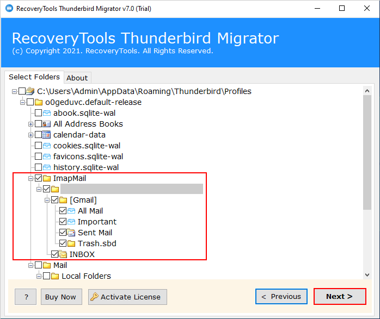The height and width of the screenshot is (319, 380).
Task: Check the o0geduvc.default-release checkbox
Action: pos(30,102)
